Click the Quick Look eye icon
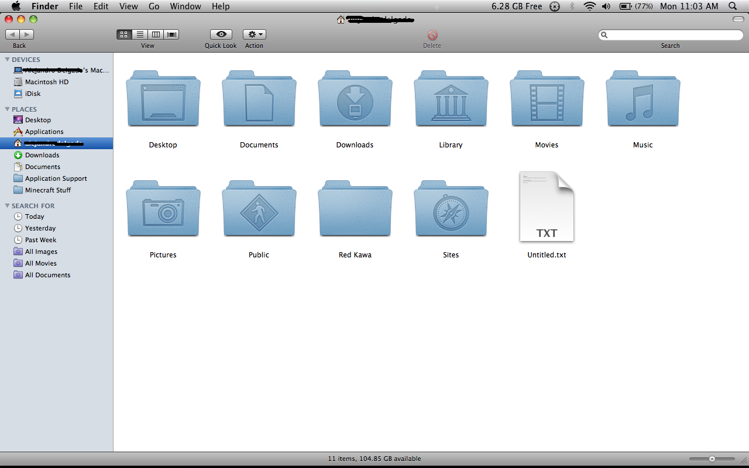Image resolution: width=749 pixels, height=468 pixels. pyautogui.click(x=221, y=35)
